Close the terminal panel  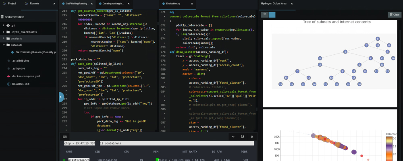(x=252, y=136)
